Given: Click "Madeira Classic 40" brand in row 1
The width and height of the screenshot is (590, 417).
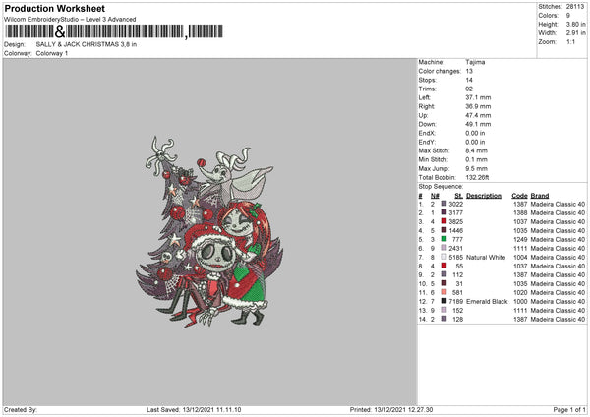Looking at the screenshot, I should [558, 204].
